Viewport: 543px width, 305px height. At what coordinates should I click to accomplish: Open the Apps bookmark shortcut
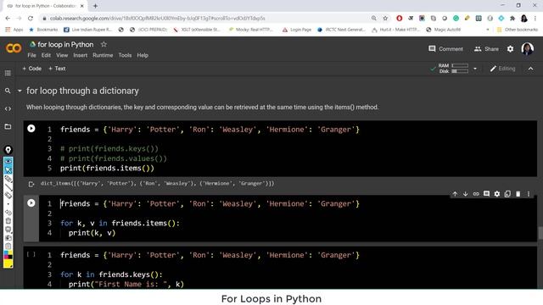point(14,30)
